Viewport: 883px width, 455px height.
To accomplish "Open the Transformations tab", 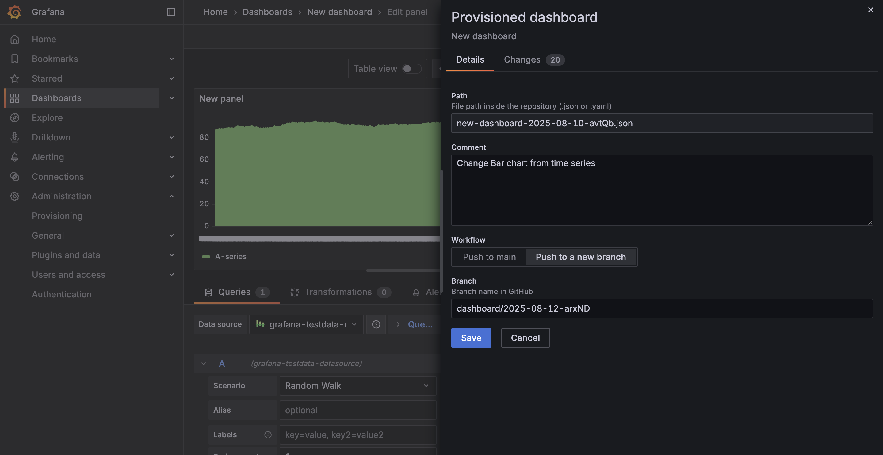I will coord(340,292).
